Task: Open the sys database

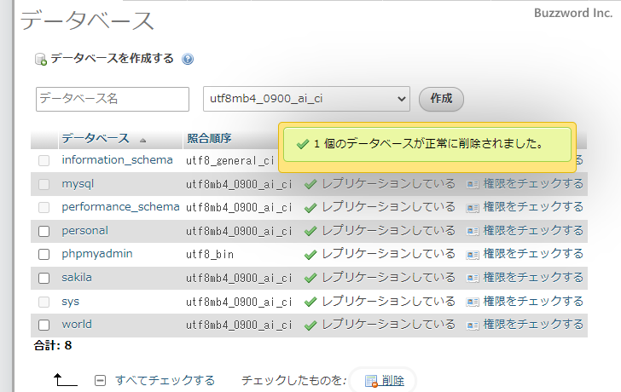Action: pyautogui.click(x=71, y=302)
